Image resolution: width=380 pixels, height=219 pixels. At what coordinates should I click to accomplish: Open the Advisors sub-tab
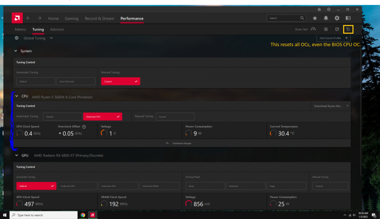[56, 29]
